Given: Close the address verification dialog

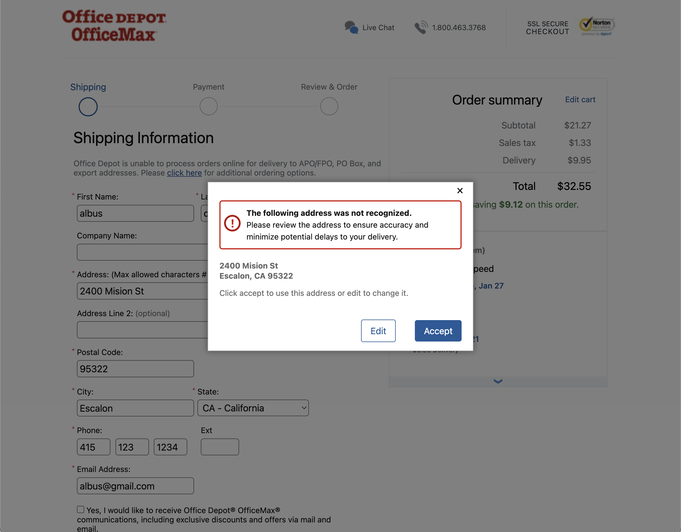Looking at the screenshot, I should [460, 190].
